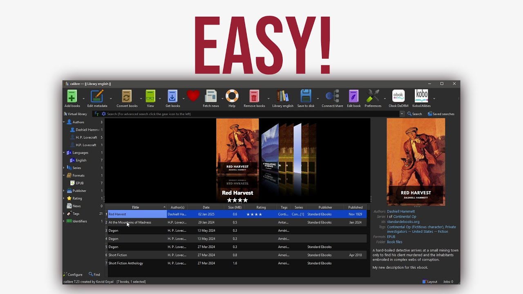Open the Book files folder link
The image size is (523, 294).
point(395,242)
